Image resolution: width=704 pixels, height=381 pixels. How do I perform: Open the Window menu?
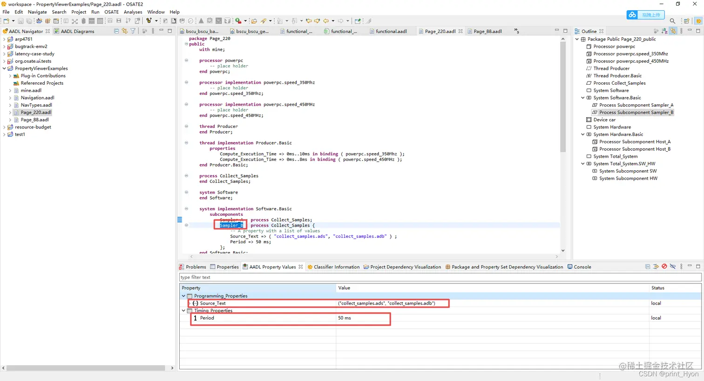click(x=156, y=12)
